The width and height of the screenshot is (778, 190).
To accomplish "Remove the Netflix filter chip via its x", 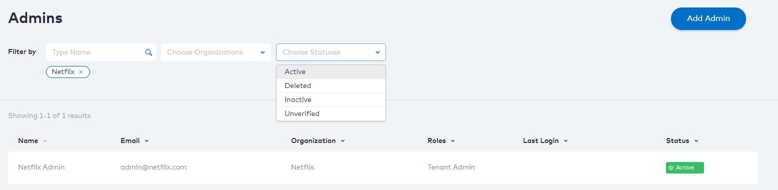I will click(81, 72).
